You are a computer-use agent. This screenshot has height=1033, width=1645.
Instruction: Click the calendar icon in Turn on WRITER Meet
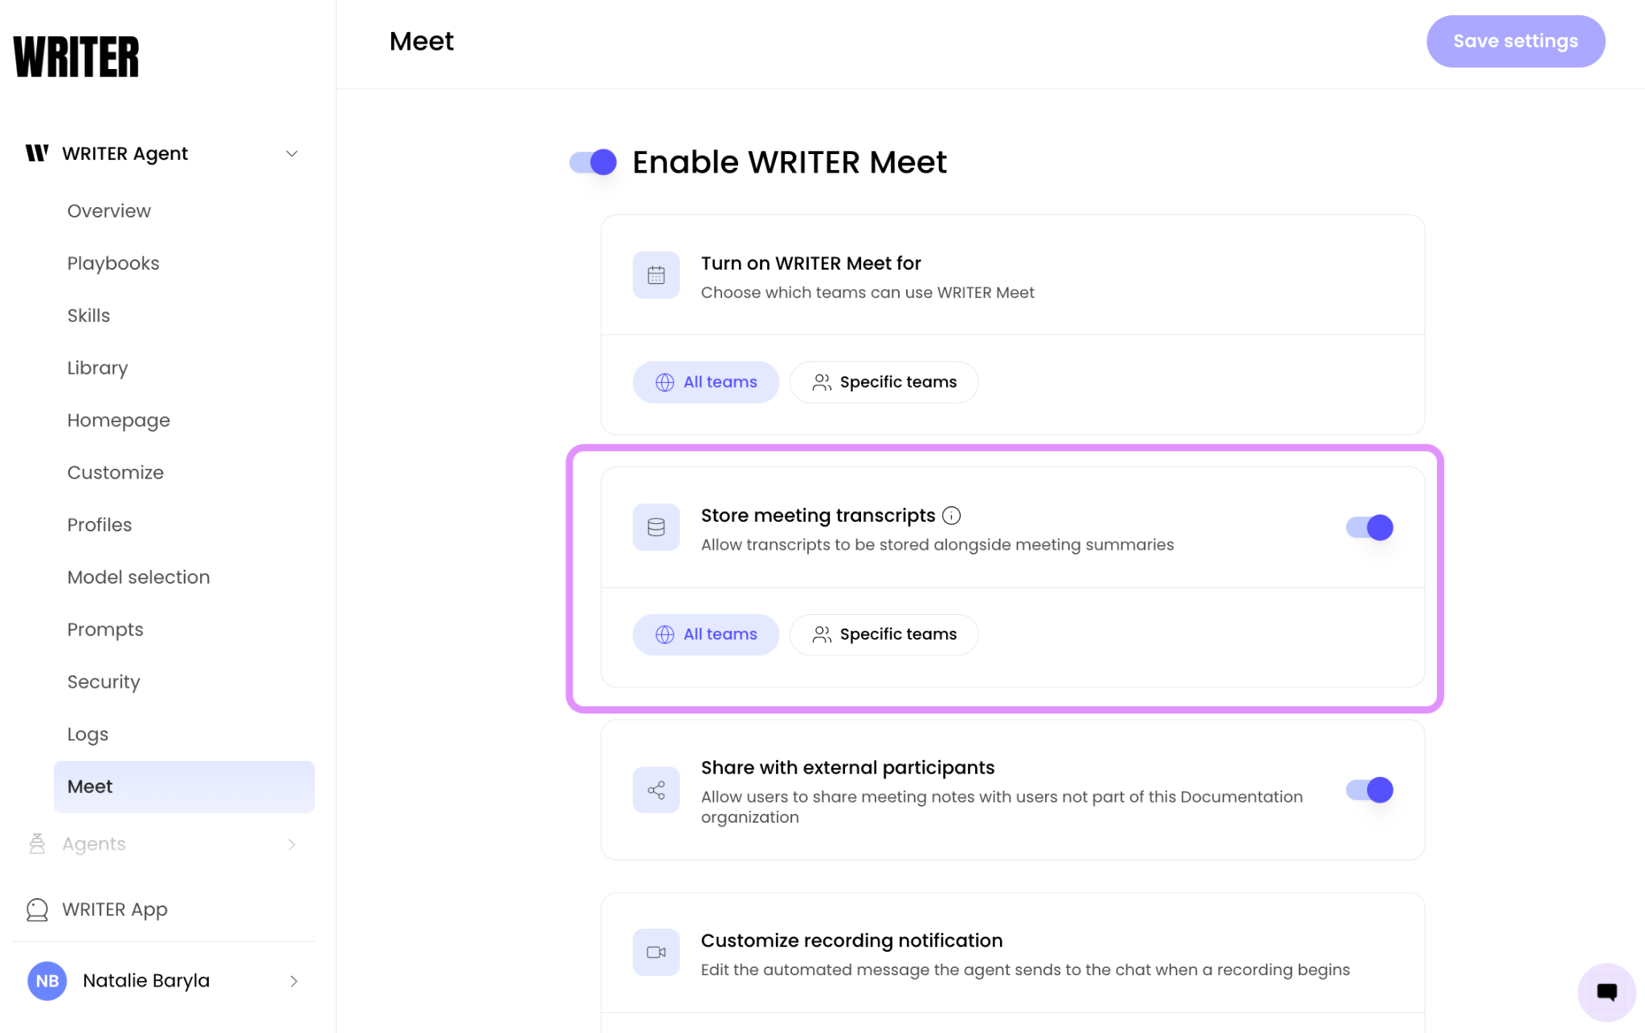(x=656, y=275)
